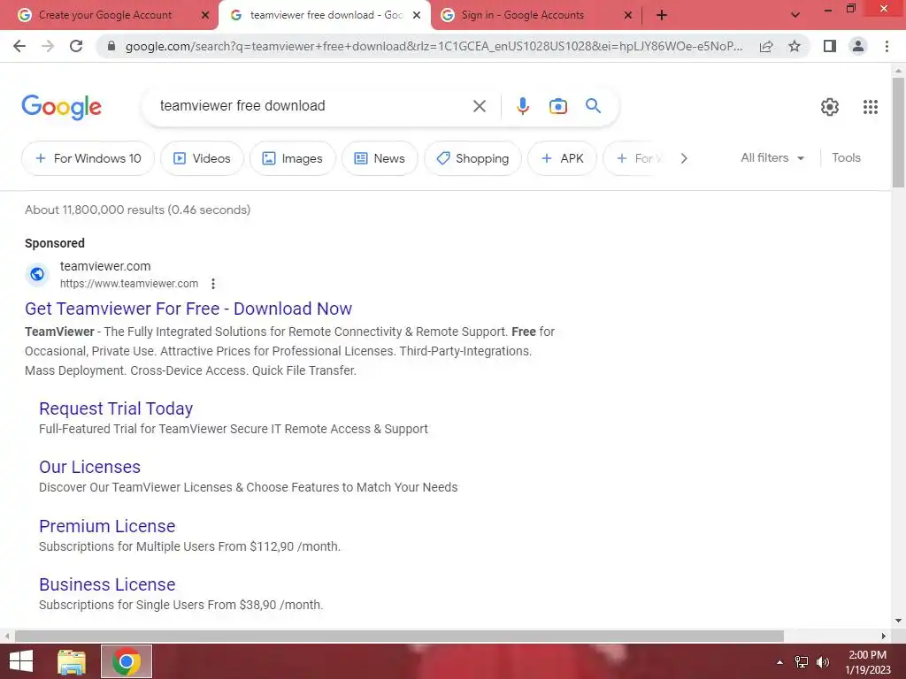Open File Explorer from taskbar
The width and height of the screenshot is (906, 679).
tap(72, 661)
